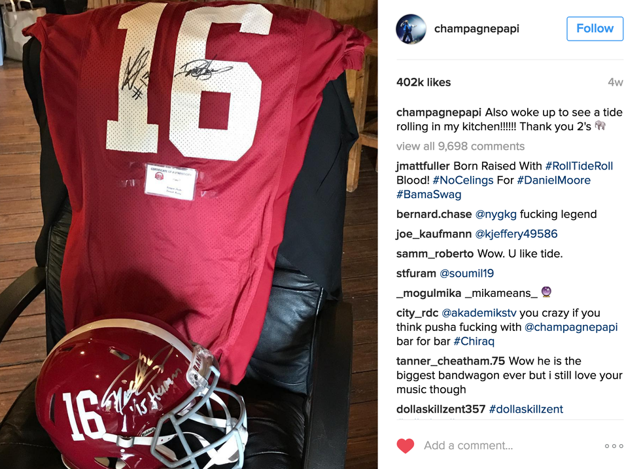Viewport: 641px width, 469px height.
Task: Open the #dollaskillzent hashtag
Action: tap(526, 409)
